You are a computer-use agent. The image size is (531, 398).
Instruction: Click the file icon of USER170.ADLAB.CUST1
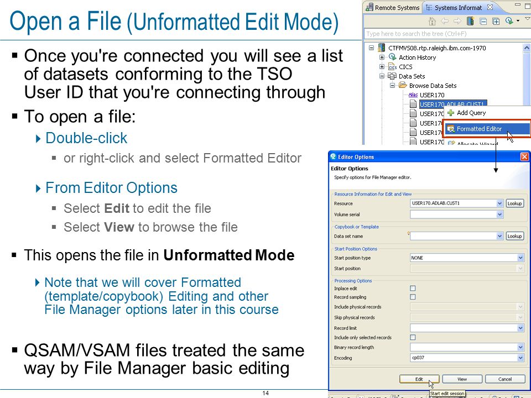coord(413,104)
